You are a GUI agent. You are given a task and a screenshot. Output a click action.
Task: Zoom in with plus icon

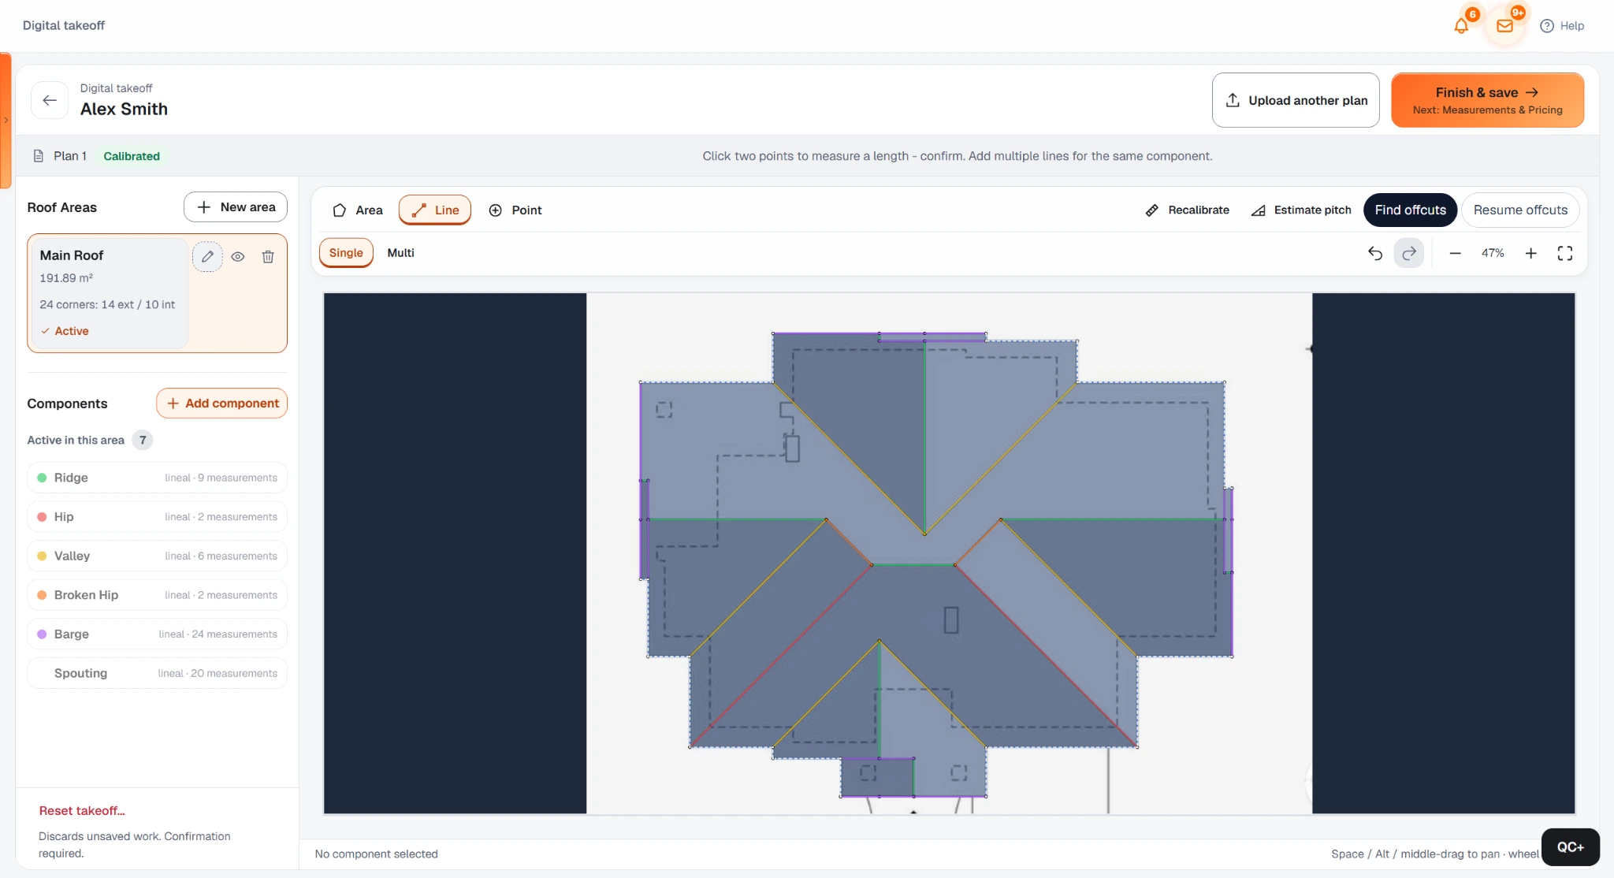point(1530,253)
